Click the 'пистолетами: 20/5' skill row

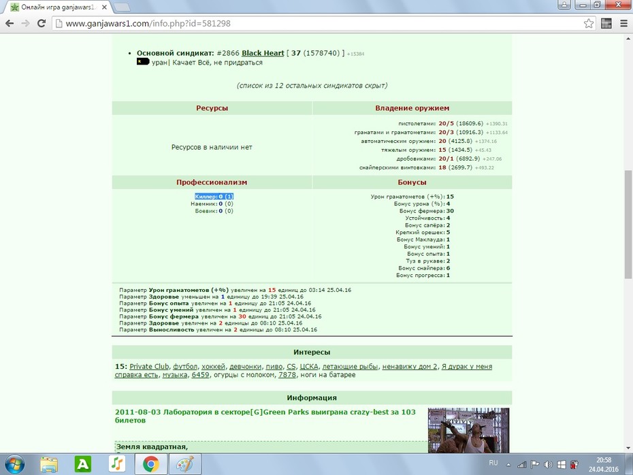click(453, 123)
